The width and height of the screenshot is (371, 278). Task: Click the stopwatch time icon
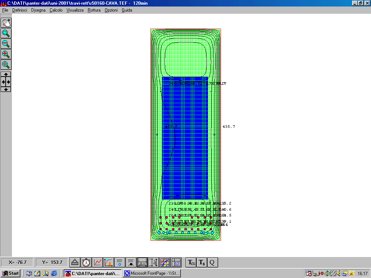coord(86,262)
